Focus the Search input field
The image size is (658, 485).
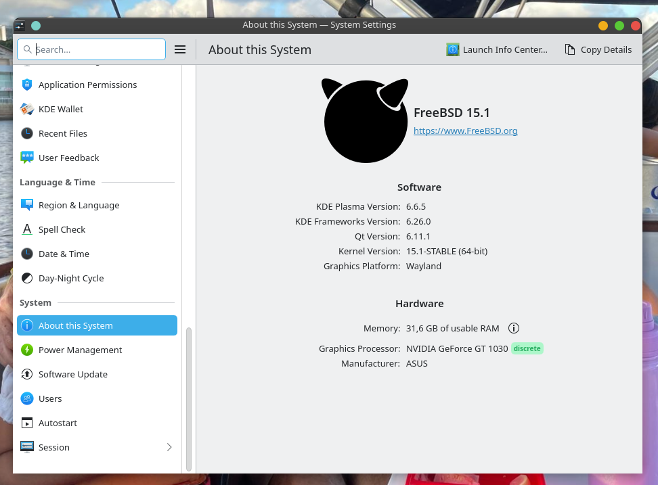click(91, 49)
